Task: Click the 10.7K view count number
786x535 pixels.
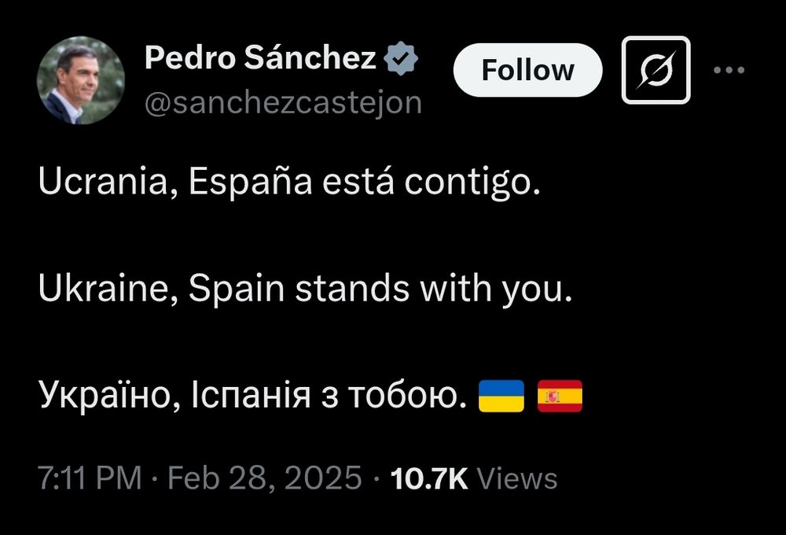Action: [x=429, y=478]
